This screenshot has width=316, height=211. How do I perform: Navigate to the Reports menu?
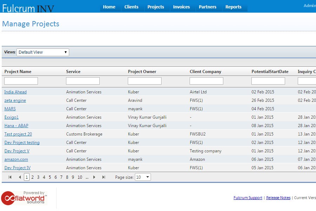[234, 7]
